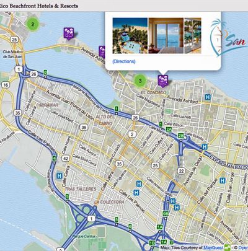Screen dimensions: 248x251
Task: Click route 42 shield near Calle Cerra
Action: [x=66, y=159]
